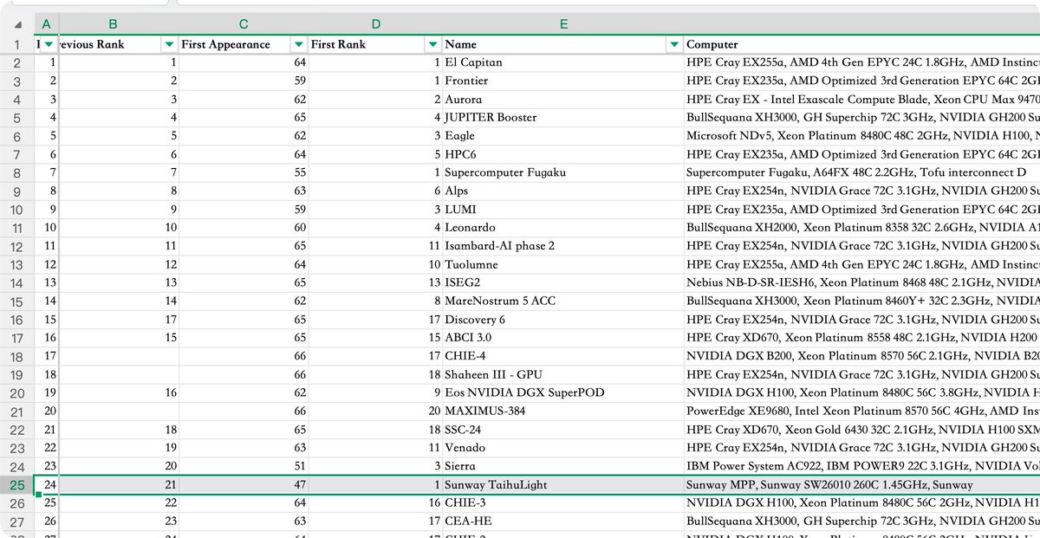Screen dimensions: 1040x538
Task: Select the Eagle name cell
Action: pyautogui.click(x=563, y=136)
